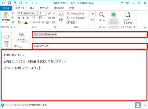This screenshot has width=148, height=109.
Task: Click the info icon in people pane
Action: tap(3, 105)
